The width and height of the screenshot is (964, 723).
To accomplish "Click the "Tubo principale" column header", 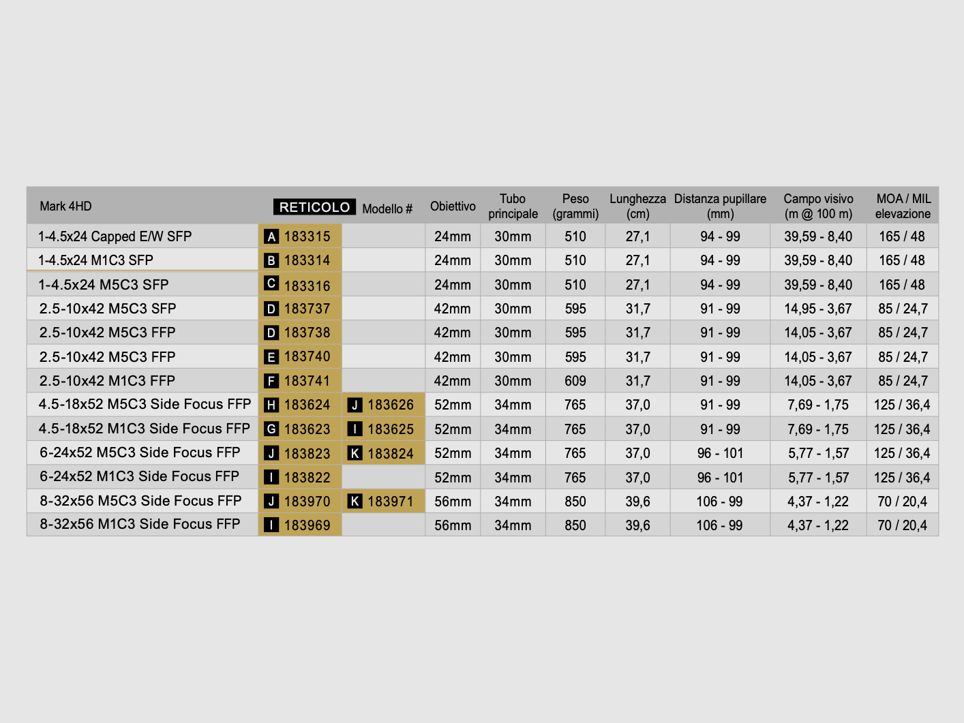I will [x=513, y=206].
